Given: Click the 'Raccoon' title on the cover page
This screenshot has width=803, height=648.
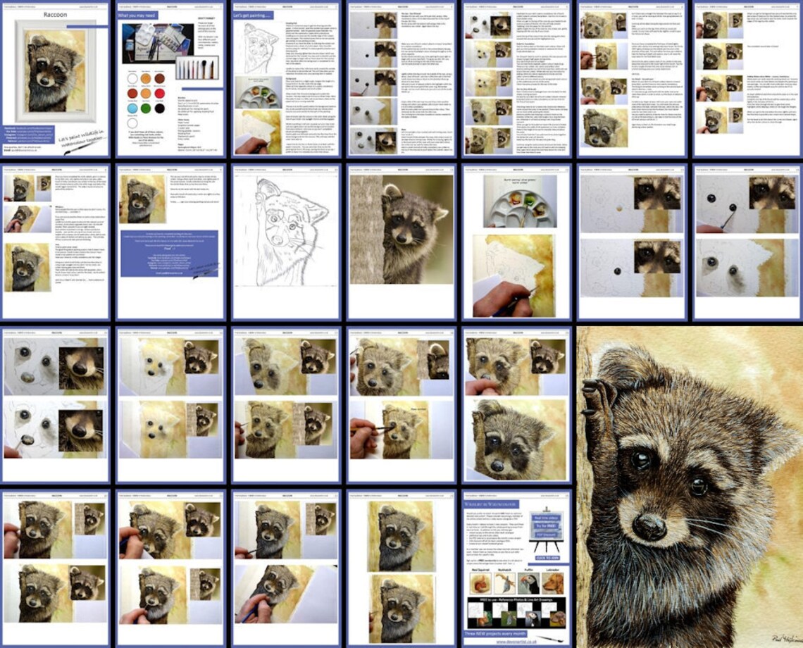Looking at the screenshot, I should [x=55, y=14].
